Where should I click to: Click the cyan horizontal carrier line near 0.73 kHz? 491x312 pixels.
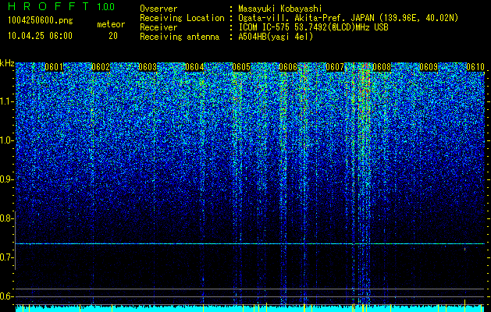[250, 243]
